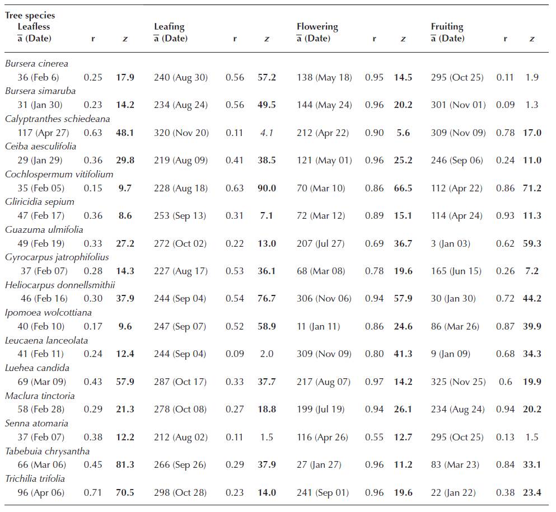Click the bold z value 90.0
The image size is (556, 512).
pos(266,189)
